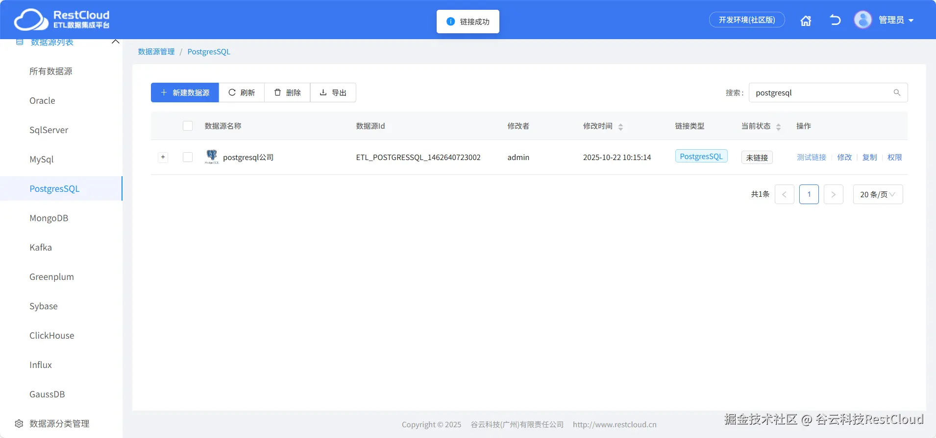Go to the home page icon

(x=806, y=21)
